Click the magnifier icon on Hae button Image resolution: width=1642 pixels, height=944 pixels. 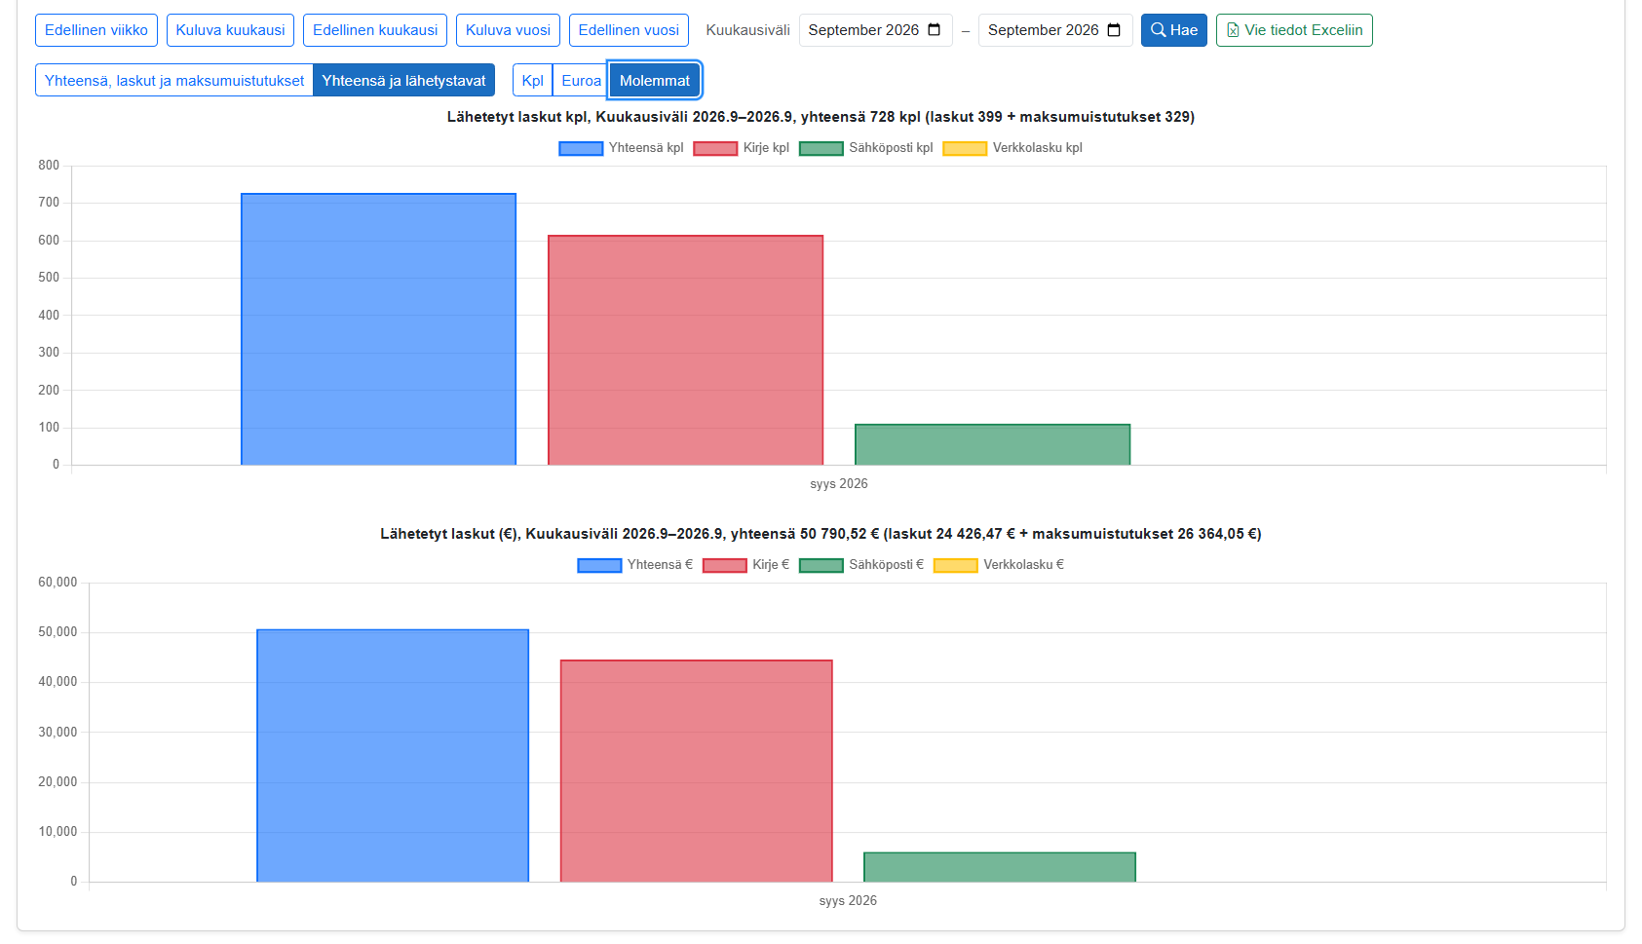[1159, 30]
